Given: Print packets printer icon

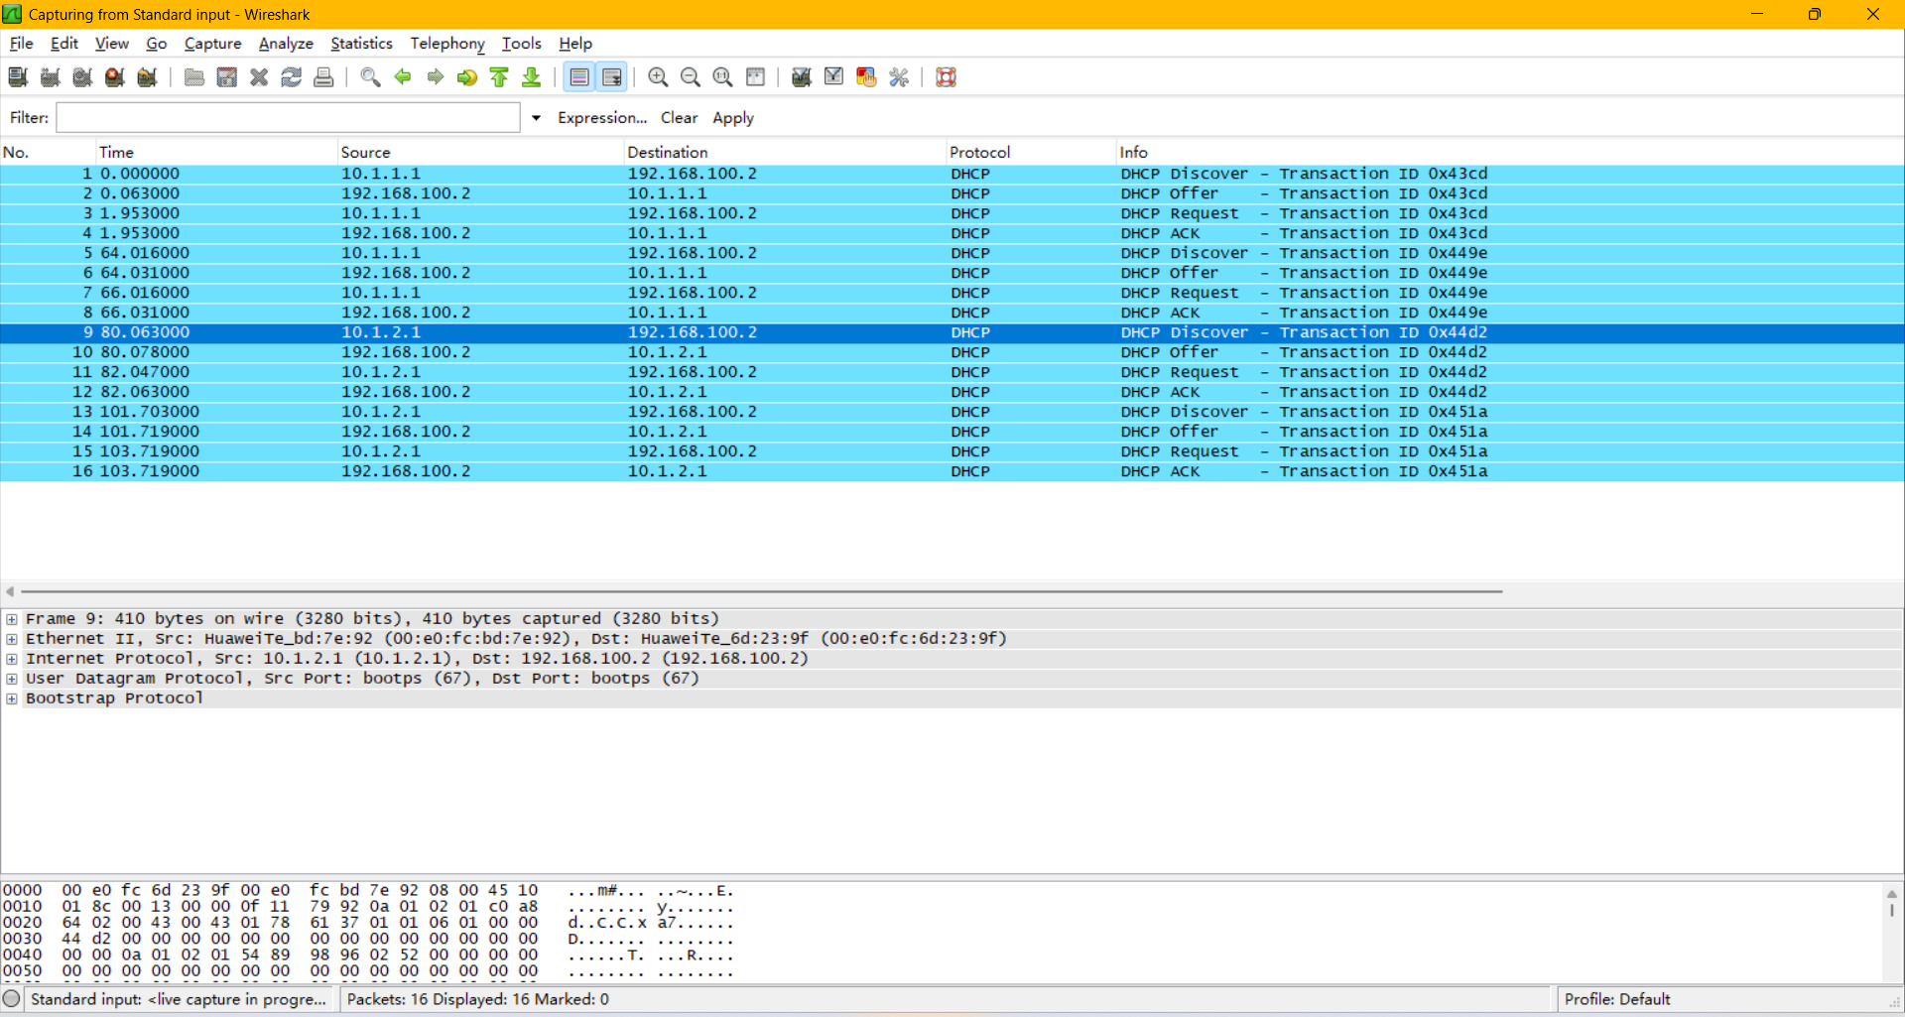Looking at the screenshot, I should click(323, 77).
